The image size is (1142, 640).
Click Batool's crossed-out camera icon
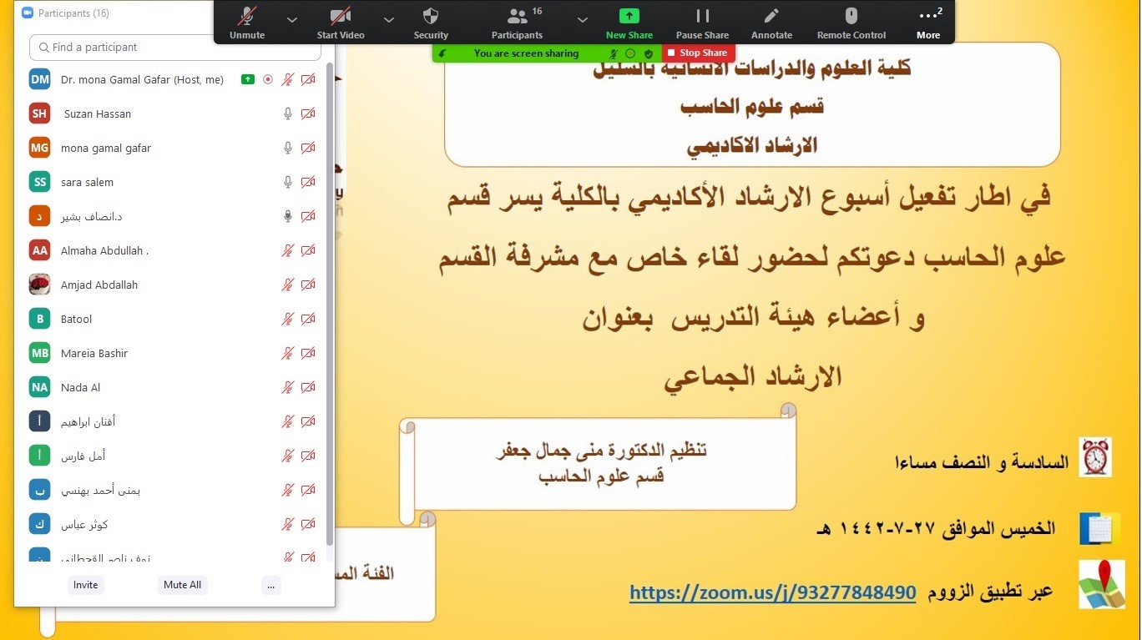click(x=308, y=319)
